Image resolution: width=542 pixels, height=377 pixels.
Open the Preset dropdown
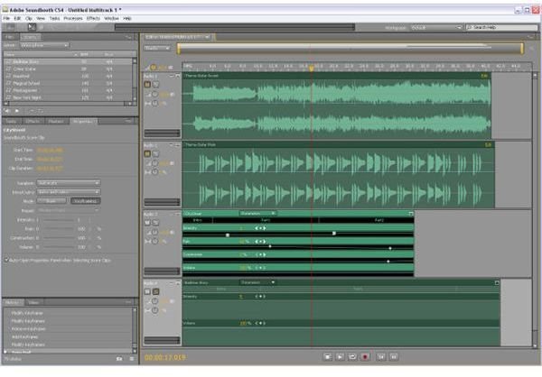coord(68,210)
